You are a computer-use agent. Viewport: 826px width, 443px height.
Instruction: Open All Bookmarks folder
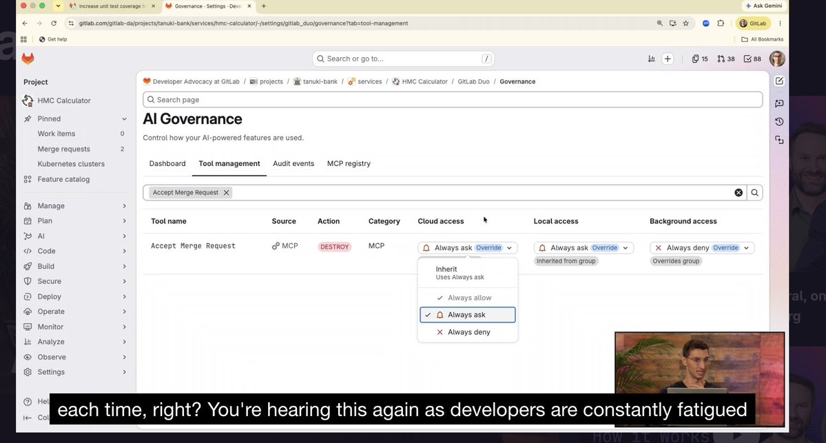[762, 39]
